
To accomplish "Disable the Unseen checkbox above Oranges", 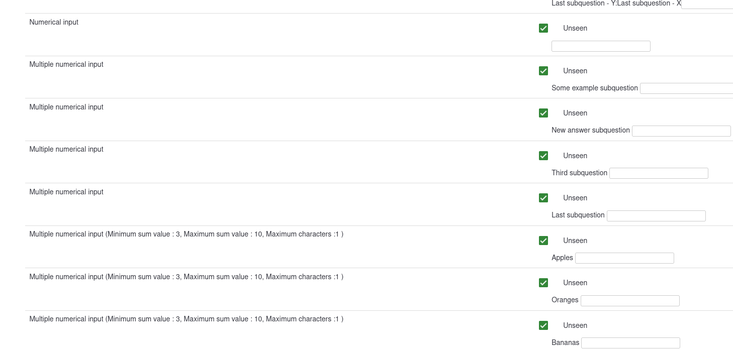I will [543, 283].
